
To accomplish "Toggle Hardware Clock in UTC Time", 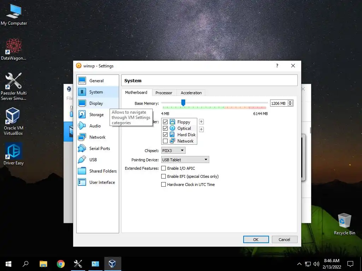I will click(163, 184).
